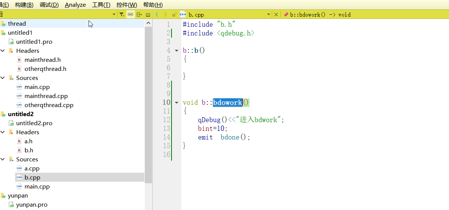Viewport: 449px width, 210px height.
Task: Click the Headers folder icon under untitled1
Action: point(11,51)
